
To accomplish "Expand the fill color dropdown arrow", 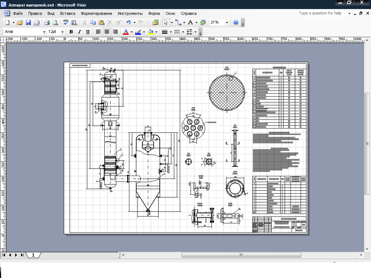I will coord(157,32).
